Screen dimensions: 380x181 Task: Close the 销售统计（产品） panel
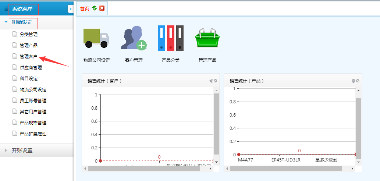pos(358,81)
